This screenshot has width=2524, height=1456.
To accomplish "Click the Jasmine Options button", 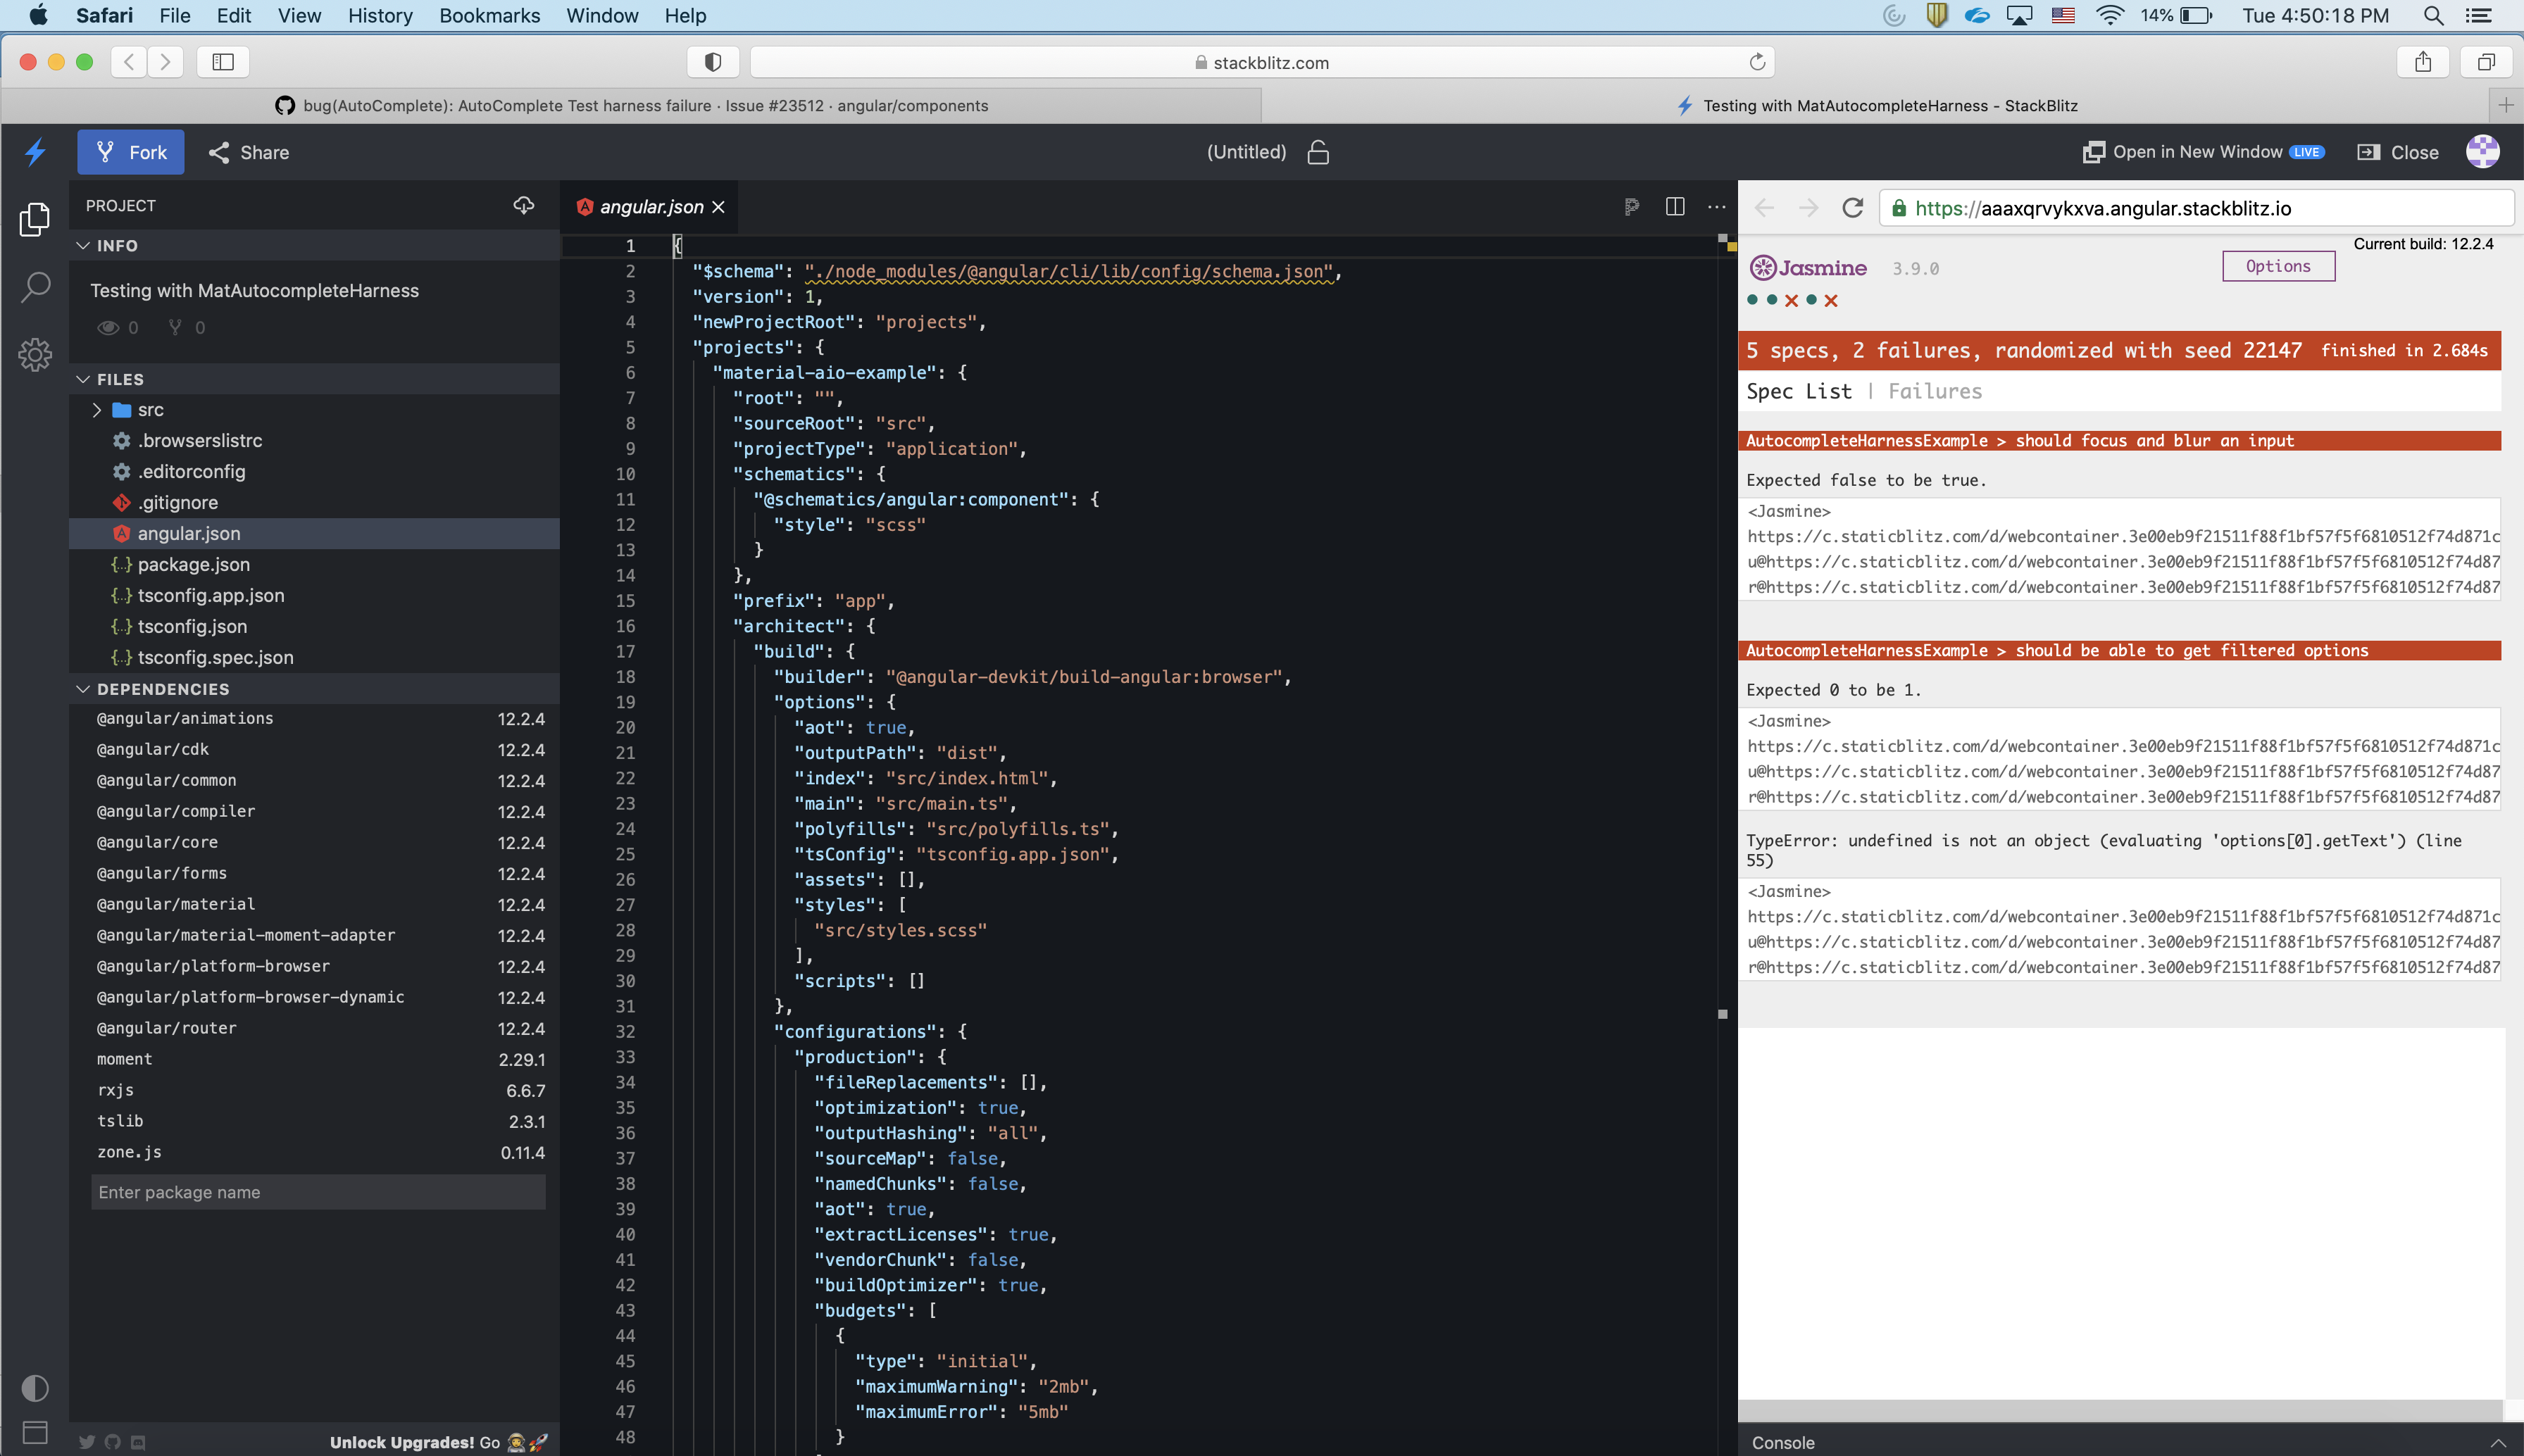I will [x=2277, y=266].
